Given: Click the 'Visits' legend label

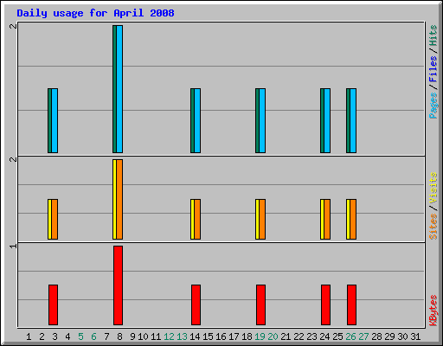Looking at the screenshot, I should pos(433,189).
